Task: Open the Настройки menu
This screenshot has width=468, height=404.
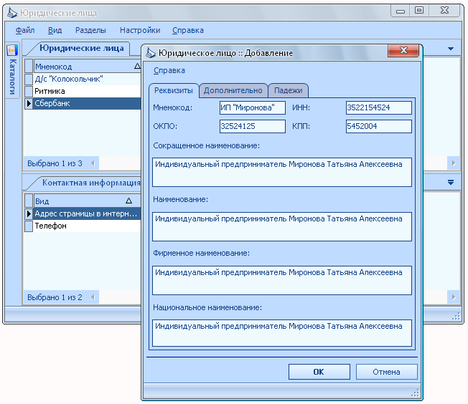Action: tap(140, 30)
